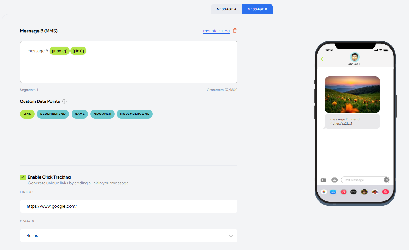Add the NOVEMBERGONE data point tag
Image resolution: width=409 pixels, height=250 pixels.
pos(135,114)
